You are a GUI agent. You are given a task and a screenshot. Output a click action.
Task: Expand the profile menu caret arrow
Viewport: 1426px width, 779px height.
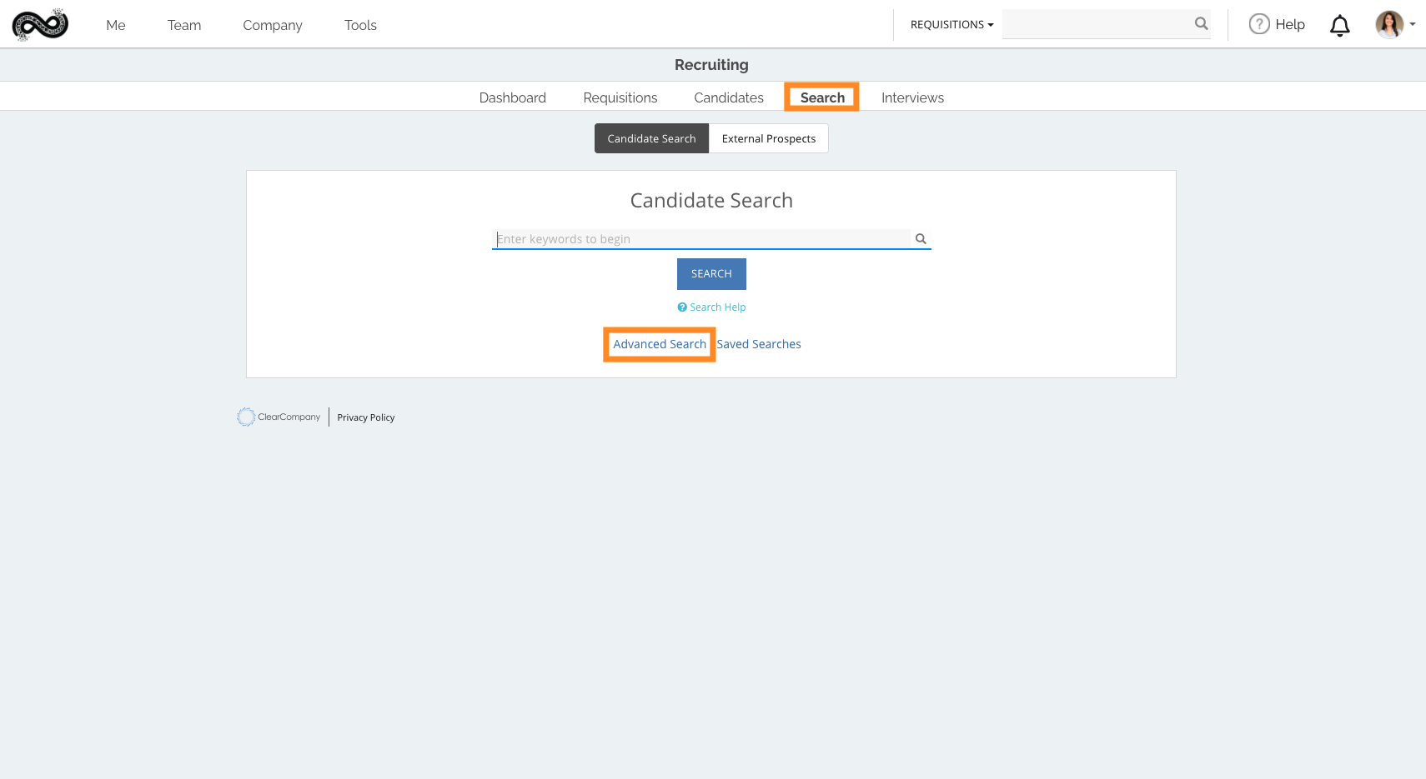[1413, 24]
